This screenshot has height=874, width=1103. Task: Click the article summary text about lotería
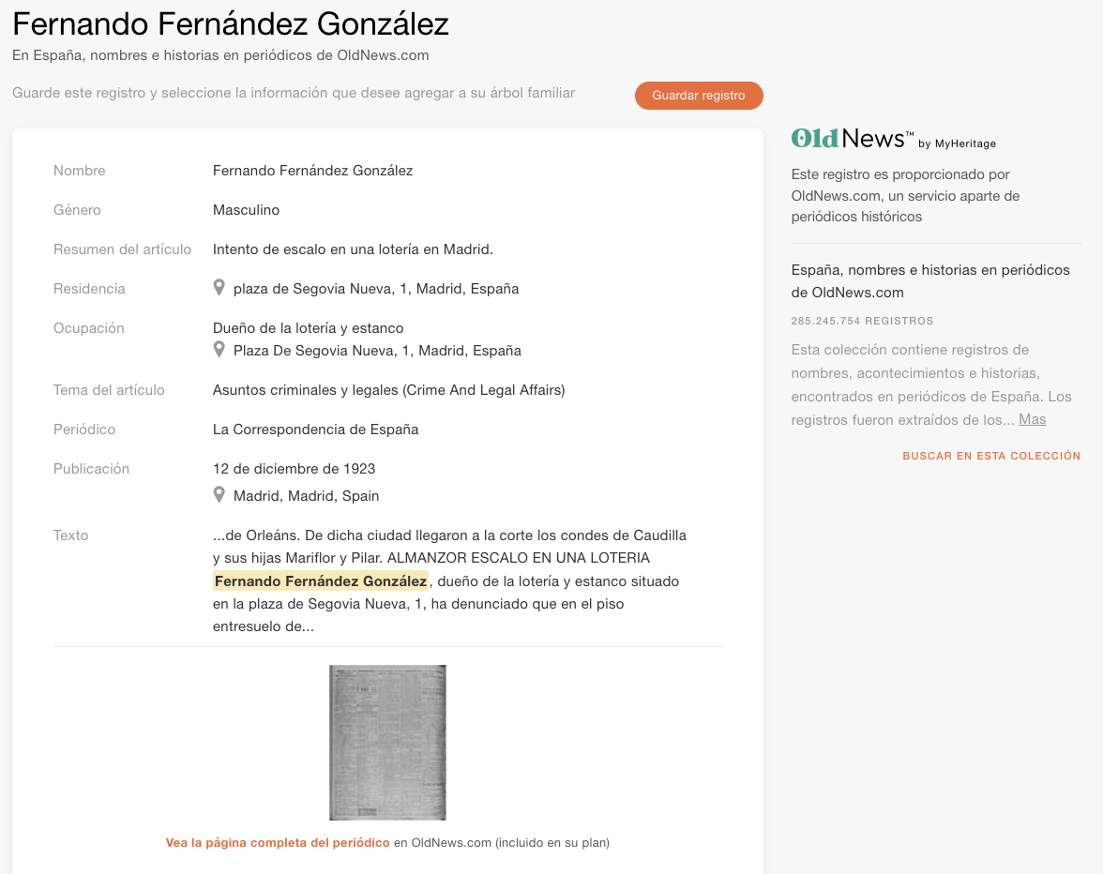point(353,249)
